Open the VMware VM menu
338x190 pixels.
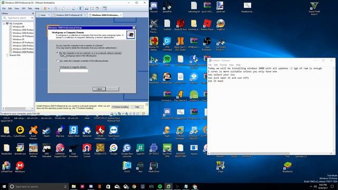click(x=23, y=8)
